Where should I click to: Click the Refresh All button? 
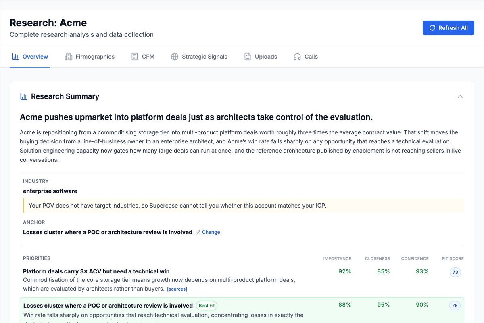[x=449, y=28]
